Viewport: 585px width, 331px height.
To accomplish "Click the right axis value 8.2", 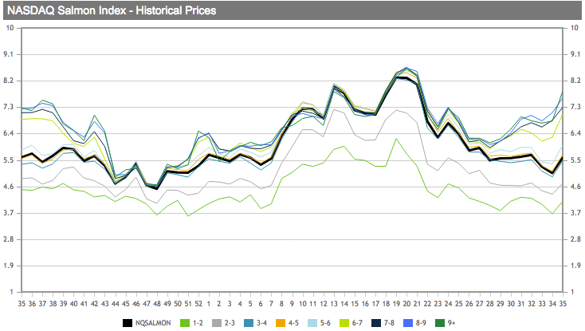I will 575,81.
